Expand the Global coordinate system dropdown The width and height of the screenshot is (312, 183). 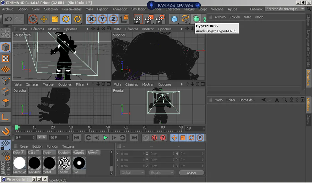pyautogui.click(x=132, y=173)
